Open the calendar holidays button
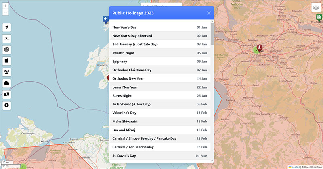The width and height of the screenshot is (323, 169). (6, 61)
